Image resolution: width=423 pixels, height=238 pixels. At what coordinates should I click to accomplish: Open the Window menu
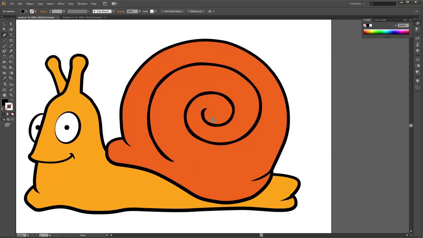click(82, 4)
